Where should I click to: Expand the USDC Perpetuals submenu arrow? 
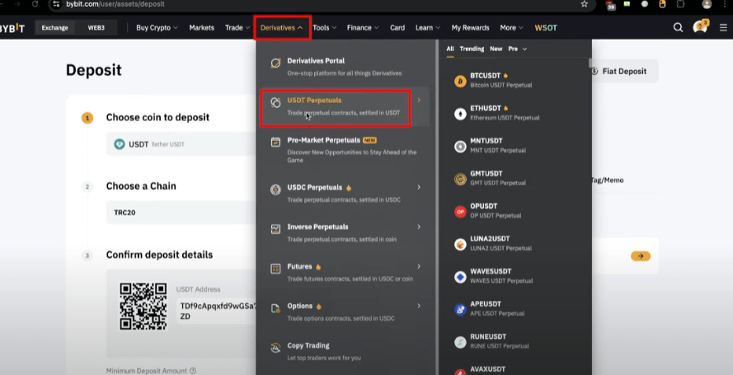tap(419, 187)
